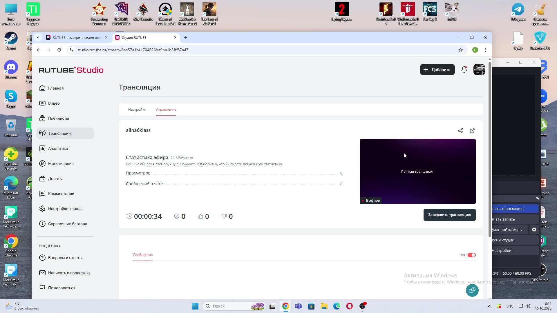
Task: Switch to the Настройки tab
Action: (x=137, y=110)
